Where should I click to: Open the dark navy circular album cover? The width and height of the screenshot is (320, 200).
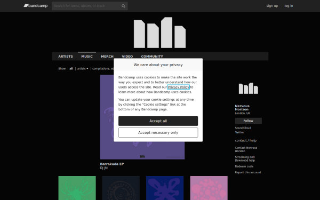(x=121, y=188)
